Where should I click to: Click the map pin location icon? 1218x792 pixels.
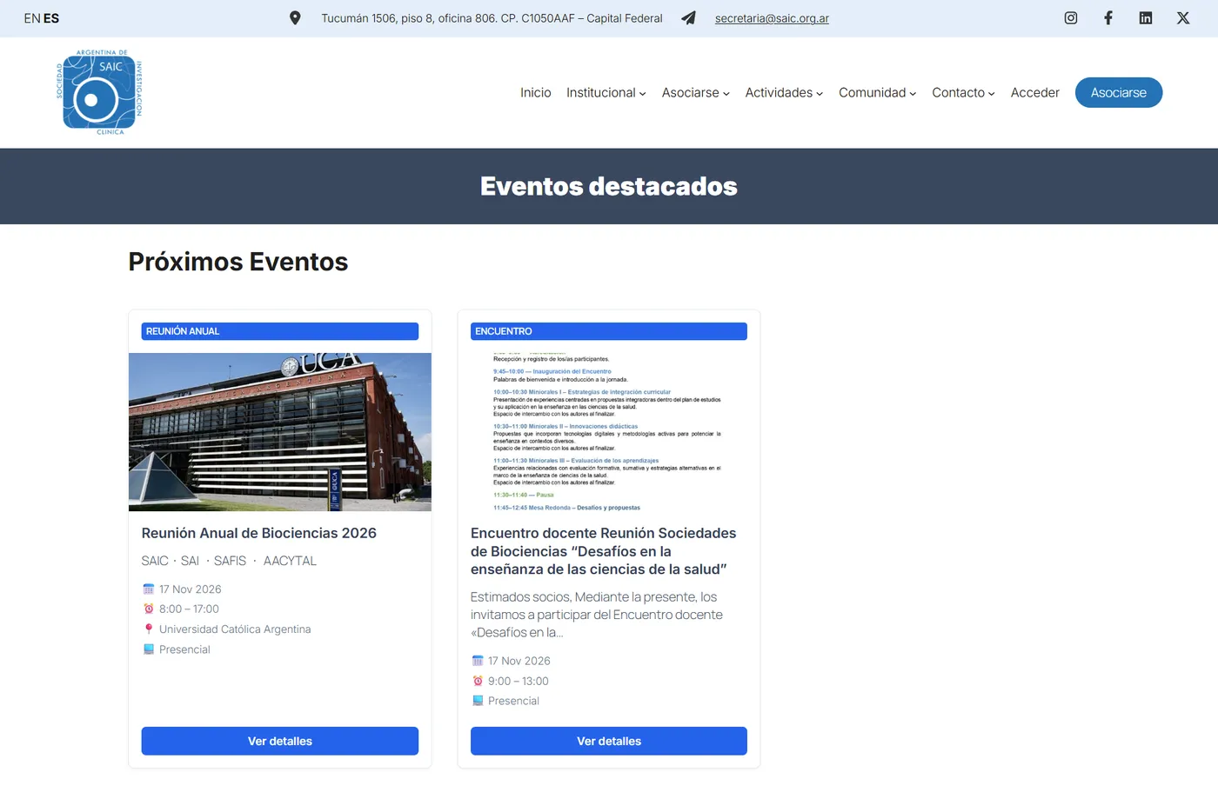click(x=295, y=18)
